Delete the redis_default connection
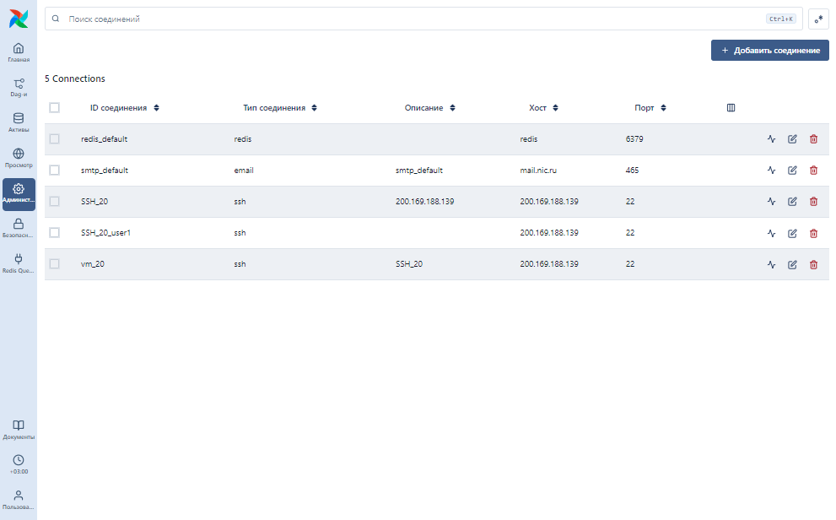Viewport: 836px width, 520px height. (813, 139)
